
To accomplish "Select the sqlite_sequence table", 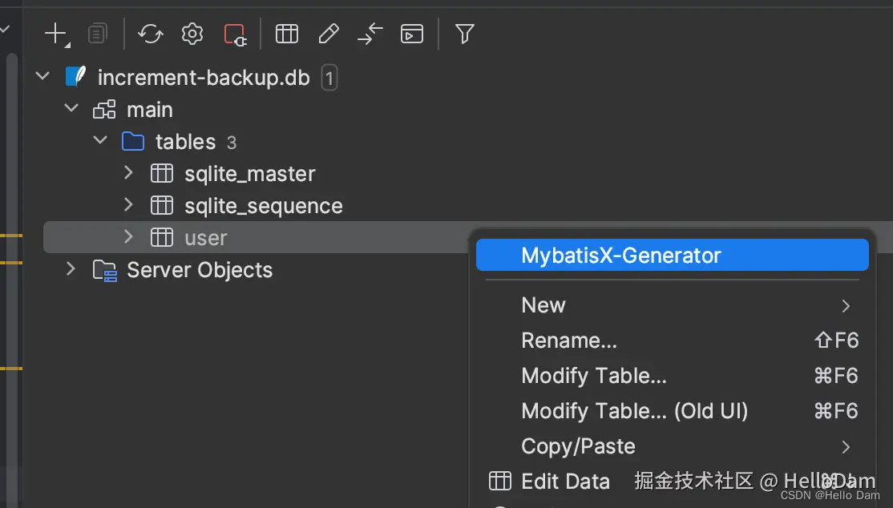I will click(x=263, y=206).
